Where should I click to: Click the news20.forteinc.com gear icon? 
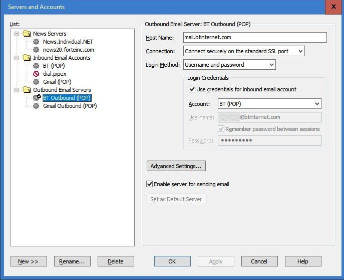click(x=36, y=50)
